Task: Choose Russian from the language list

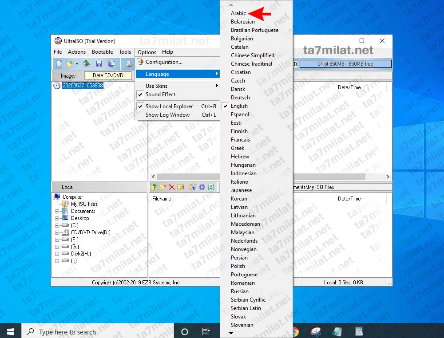Action: (x=256, y=291)
